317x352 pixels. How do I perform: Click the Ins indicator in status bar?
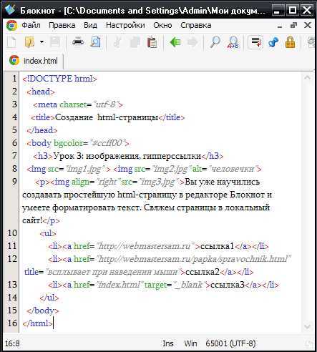(x=168, y=343)
